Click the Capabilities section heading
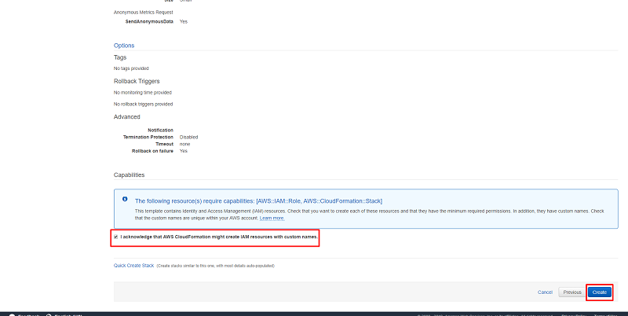 click(x=129, y=175)
